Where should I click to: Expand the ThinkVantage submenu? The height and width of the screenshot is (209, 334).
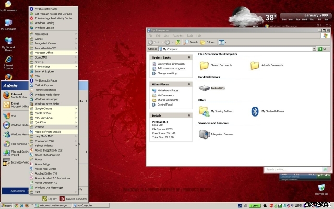[x=53, y=66]
